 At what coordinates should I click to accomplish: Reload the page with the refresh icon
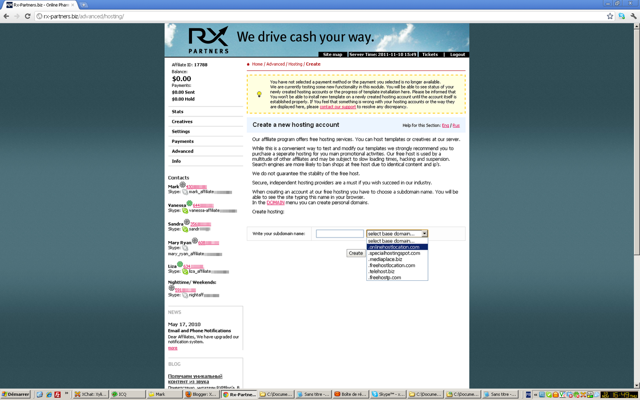coord(28,16)
